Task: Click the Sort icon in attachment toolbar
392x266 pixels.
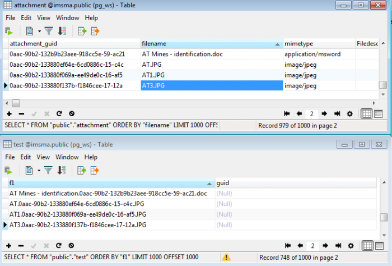Action: click(62, 31)
